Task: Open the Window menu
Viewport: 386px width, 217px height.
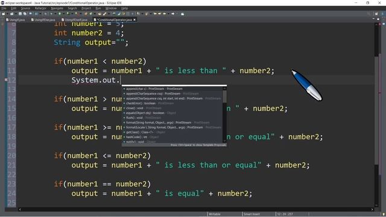Action: point(111,8)
